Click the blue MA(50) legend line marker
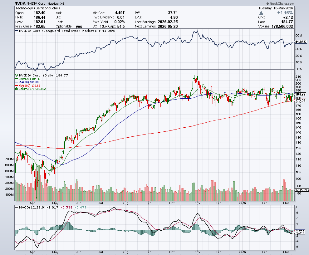 17,82
